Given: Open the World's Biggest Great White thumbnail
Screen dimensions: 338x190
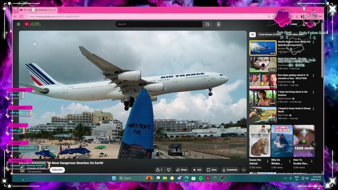Looking at the screenshot, I should (x=263, y=48).
